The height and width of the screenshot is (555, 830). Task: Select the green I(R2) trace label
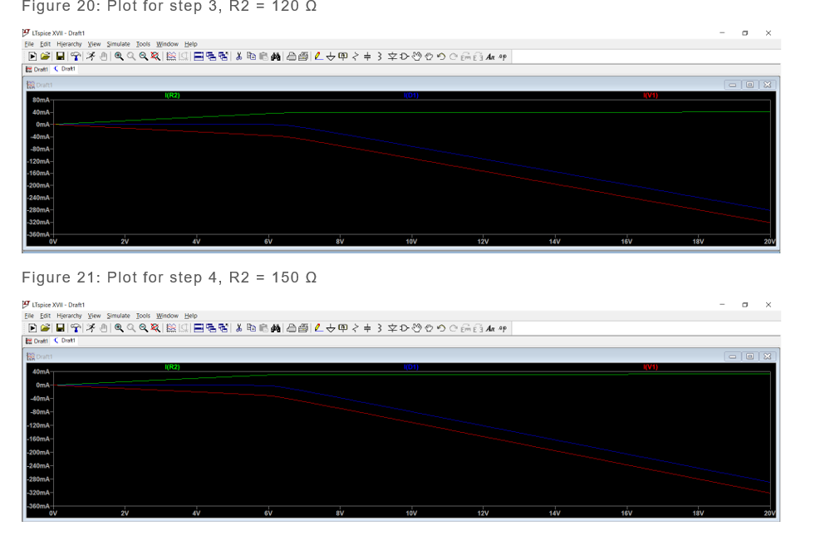(x=171, y=96)
